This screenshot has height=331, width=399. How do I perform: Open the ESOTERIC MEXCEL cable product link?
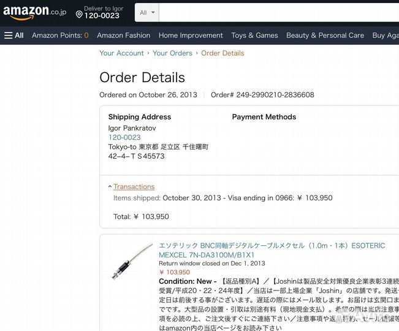[x=272, y=250]
